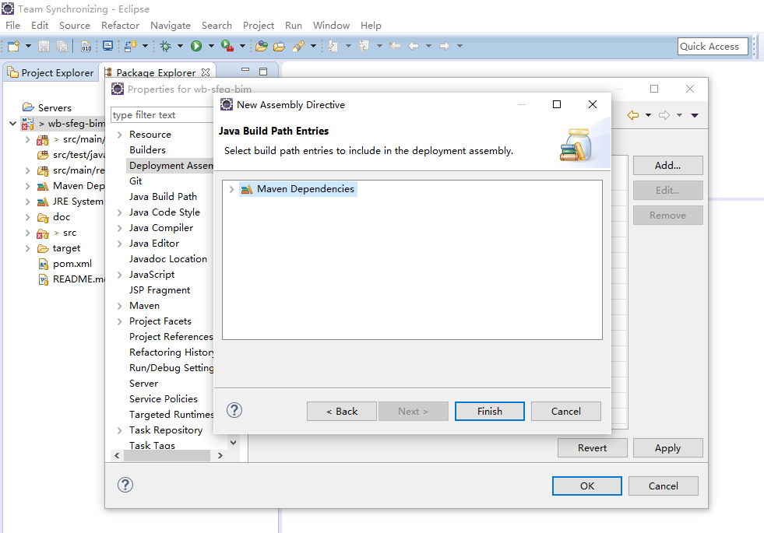Screen dimensions: 764x533
Task: Expand the Java Compiler category
Action: (x=120, y=228)
